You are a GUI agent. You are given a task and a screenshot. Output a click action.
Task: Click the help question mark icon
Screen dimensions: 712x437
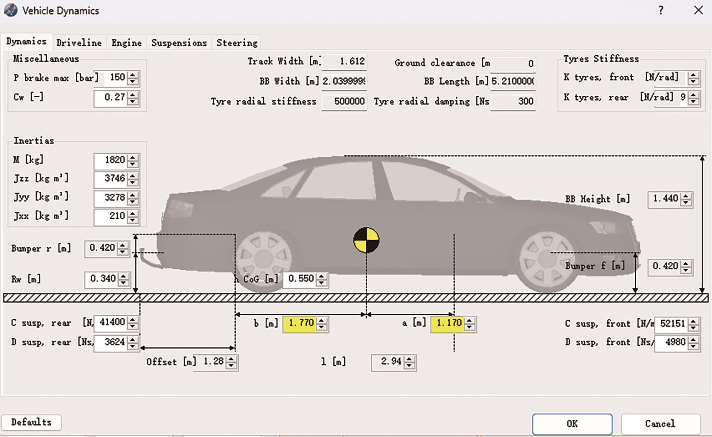pos(661,11)
